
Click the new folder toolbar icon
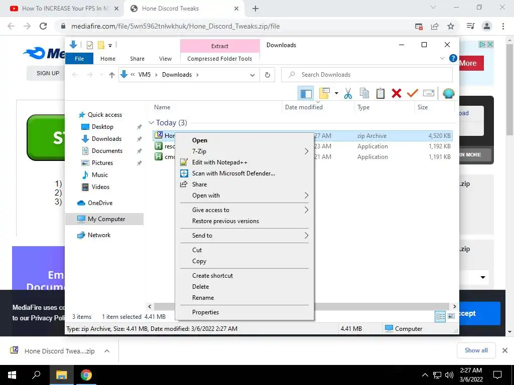pos(324,94)
